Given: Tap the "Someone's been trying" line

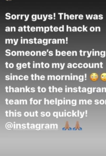Looking at the screenshot, I should coord(55,53).
